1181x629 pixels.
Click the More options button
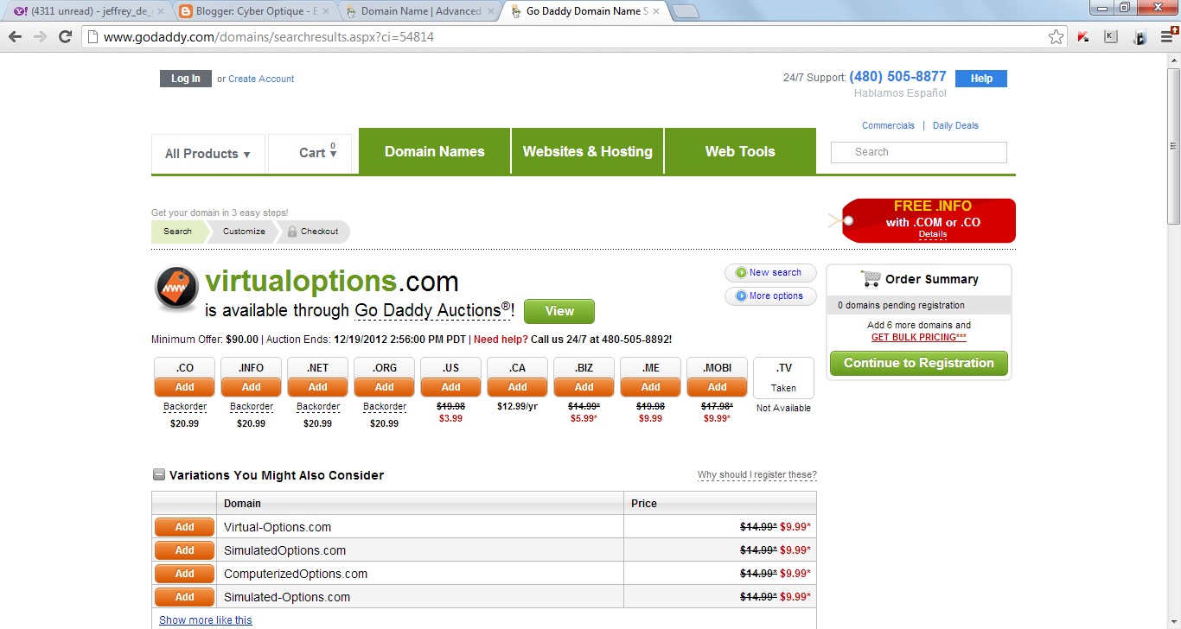770,296
